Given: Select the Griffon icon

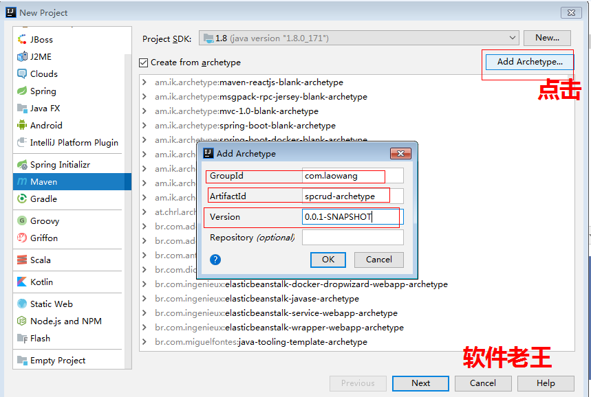Looking at the screenshot, I should click(x=22, y=238).
